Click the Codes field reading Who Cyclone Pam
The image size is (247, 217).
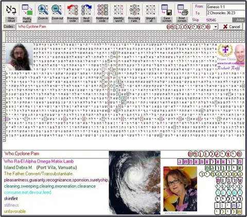pyautogui.click(x=115, y=27)
